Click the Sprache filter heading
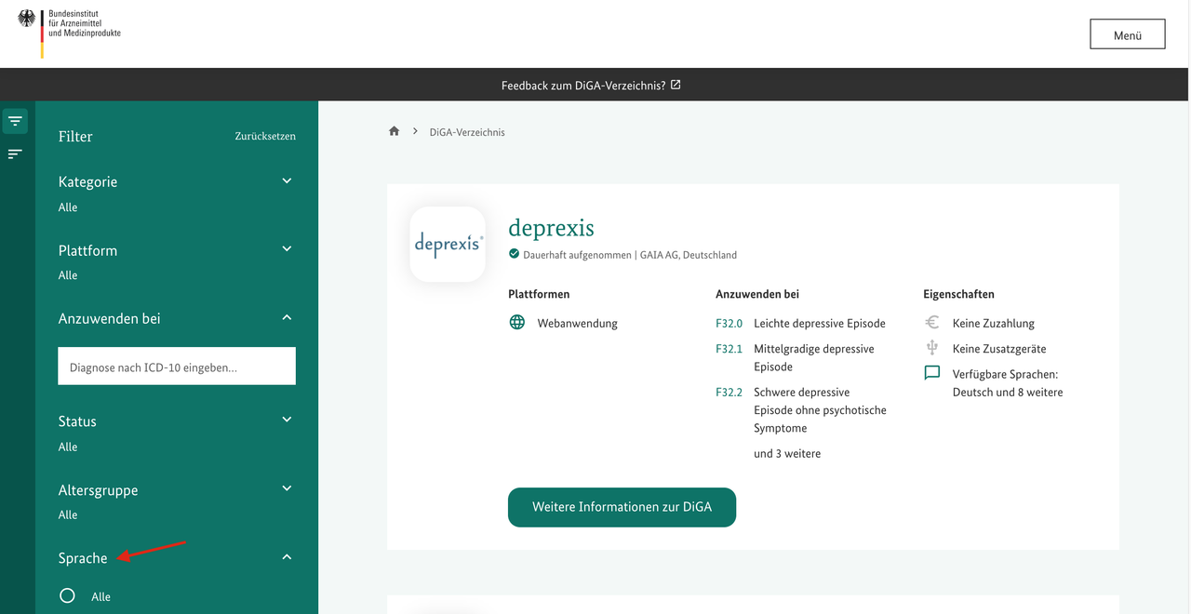 (83, 558)
